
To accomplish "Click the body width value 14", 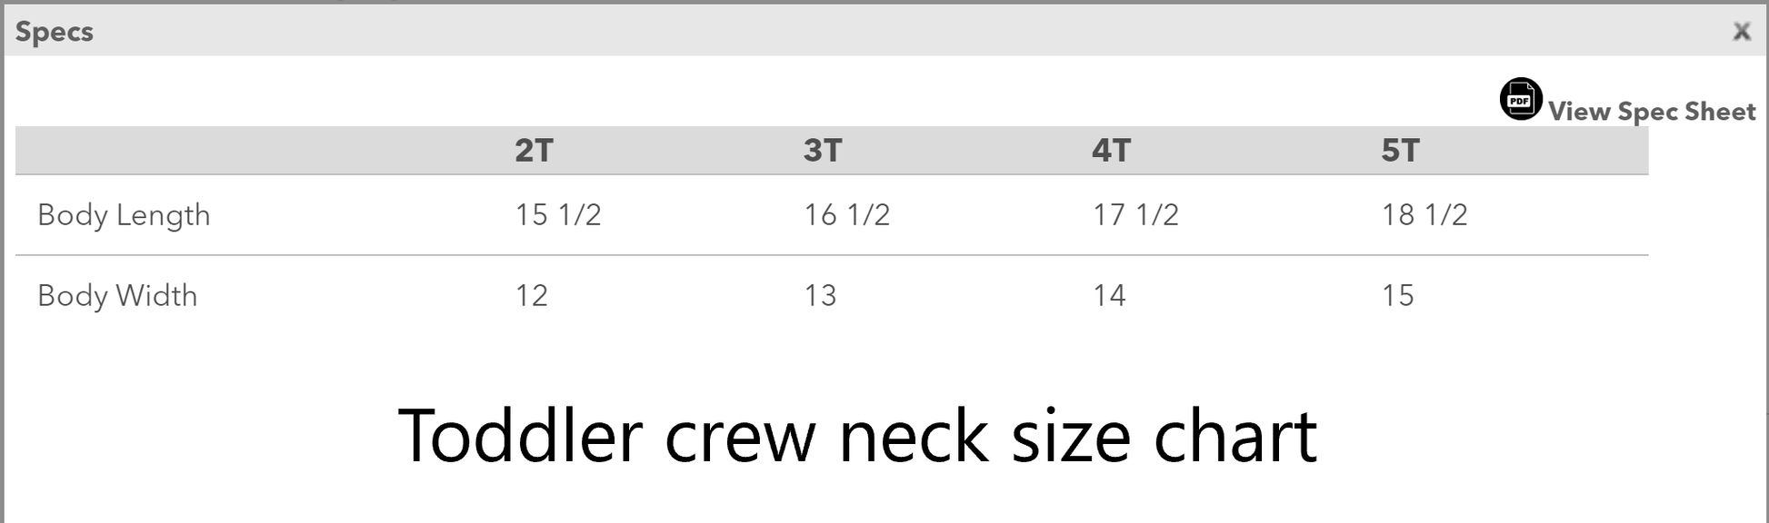I will click(1109, 296).
